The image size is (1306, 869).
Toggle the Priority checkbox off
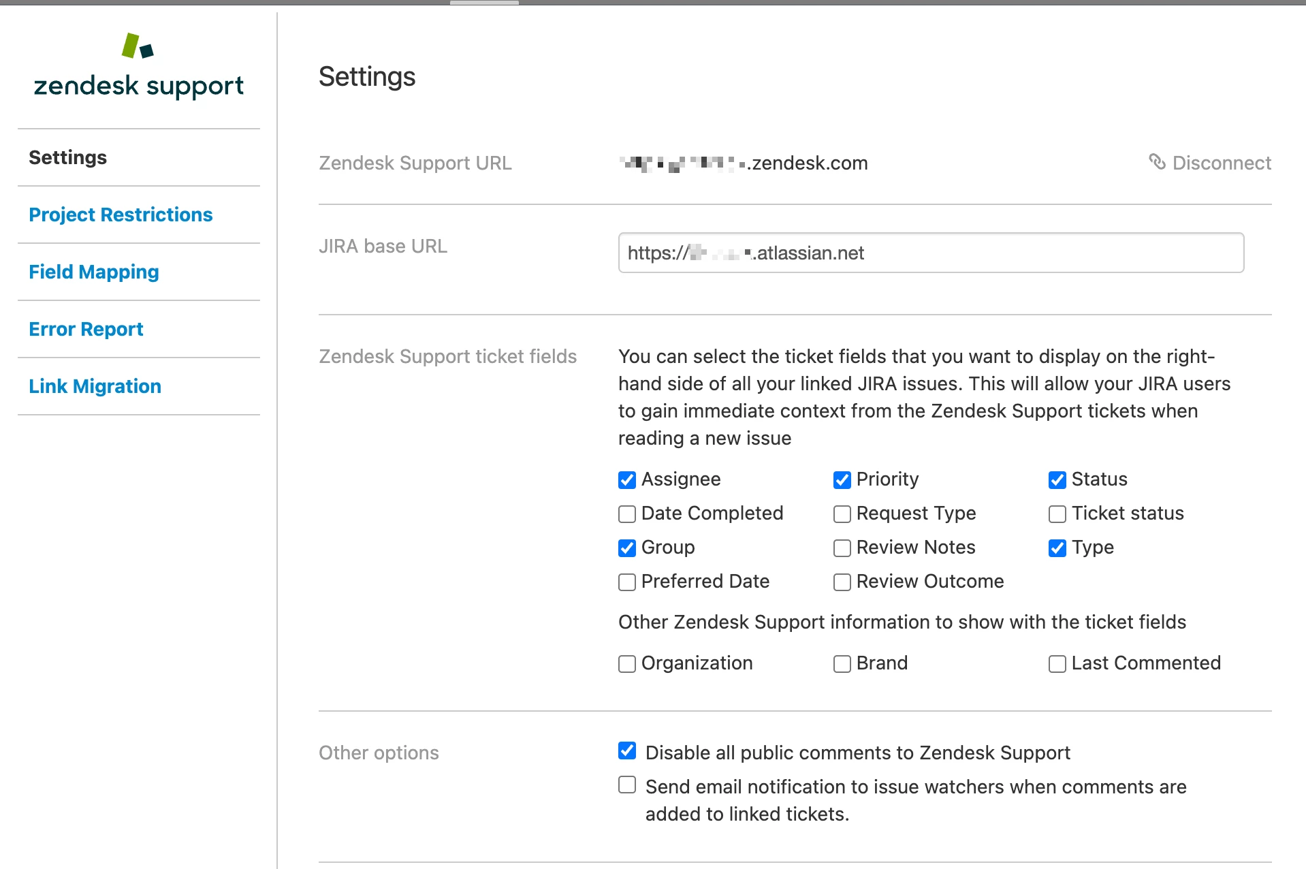842,480
